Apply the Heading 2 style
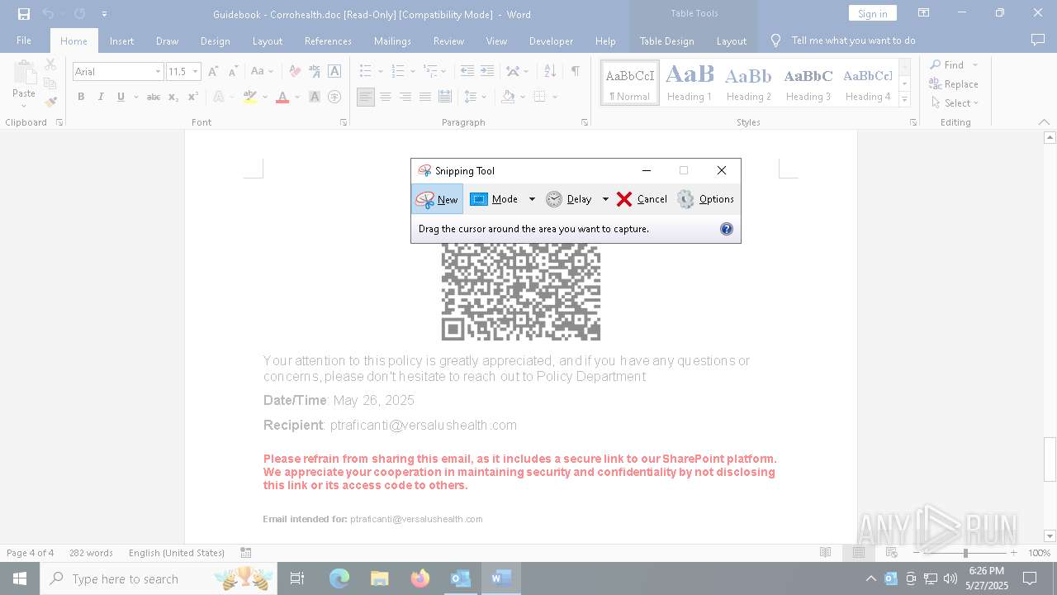This screenshot has height=595, width=1057. click(748, 83)
